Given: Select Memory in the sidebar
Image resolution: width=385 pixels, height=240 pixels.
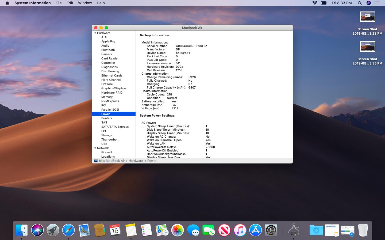Looking at the screenshot, I should [x=107, y=97].
